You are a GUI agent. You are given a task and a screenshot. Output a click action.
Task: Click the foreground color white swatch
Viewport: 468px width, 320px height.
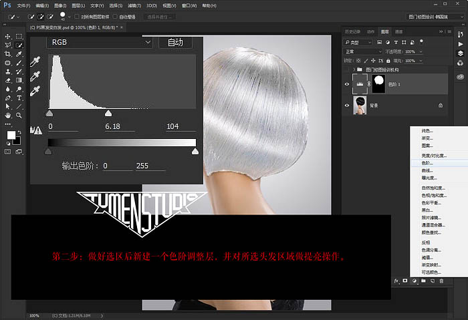11,135
